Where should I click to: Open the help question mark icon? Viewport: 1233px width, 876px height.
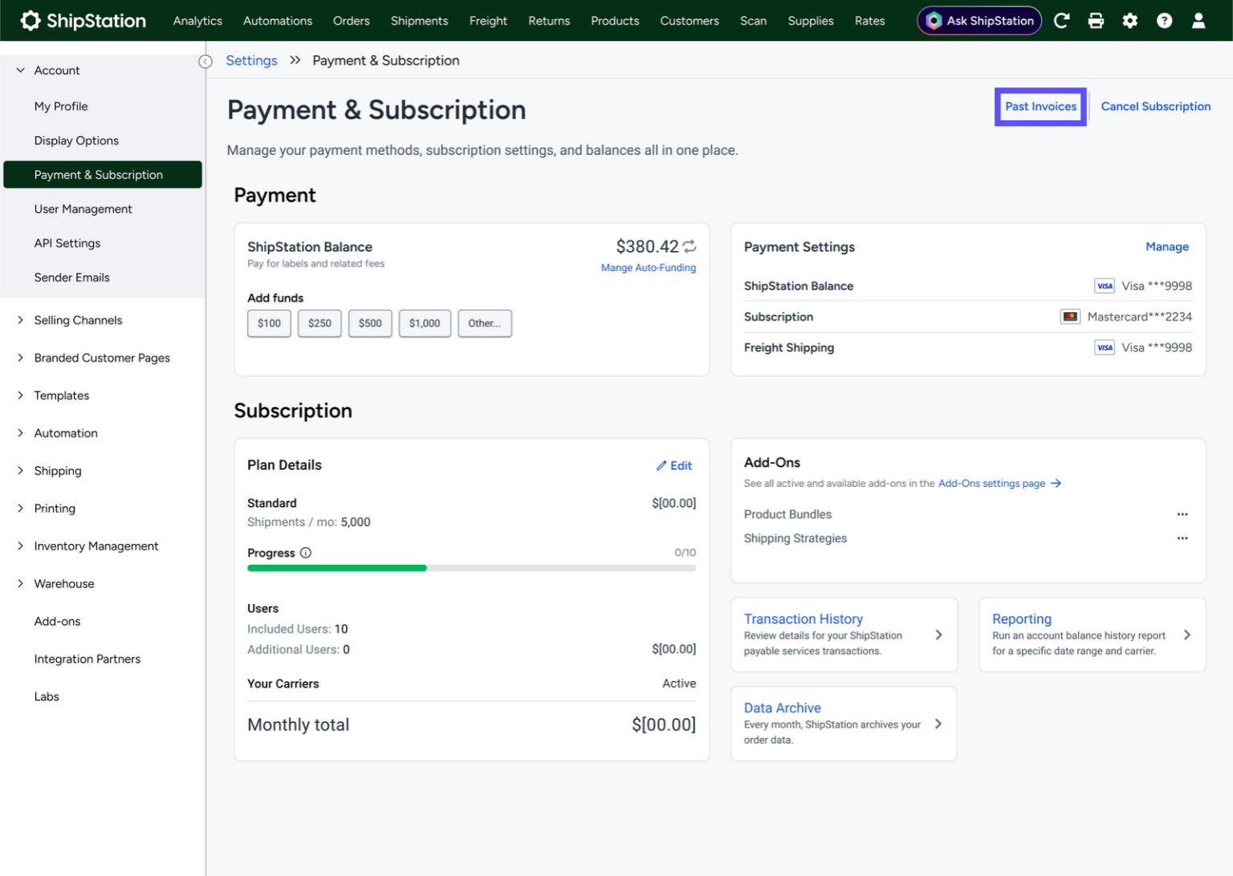point(1164,21)
